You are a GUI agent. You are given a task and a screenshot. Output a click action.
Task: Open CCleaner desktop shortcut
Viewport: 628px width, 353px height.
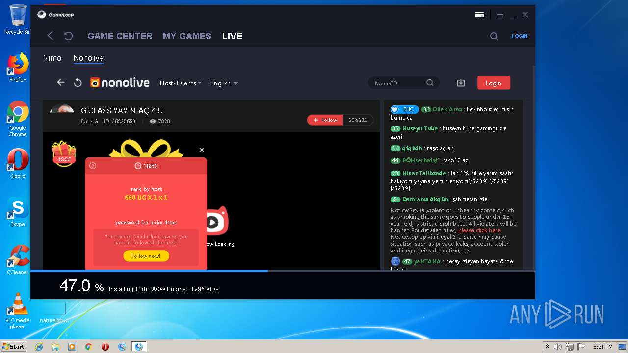18,260
